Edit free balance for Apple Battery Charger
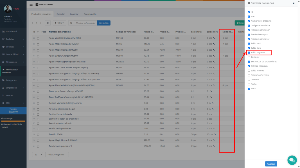Image resolution: width=300 pixels, height=168 pixels. [214, 56]
